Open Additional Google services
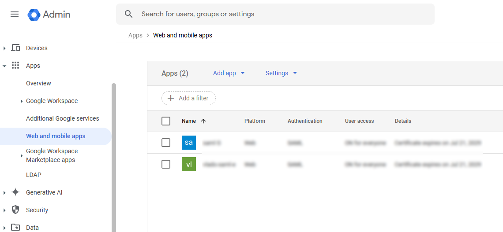This screenshot has height=232, width=503. coord(63,118)
